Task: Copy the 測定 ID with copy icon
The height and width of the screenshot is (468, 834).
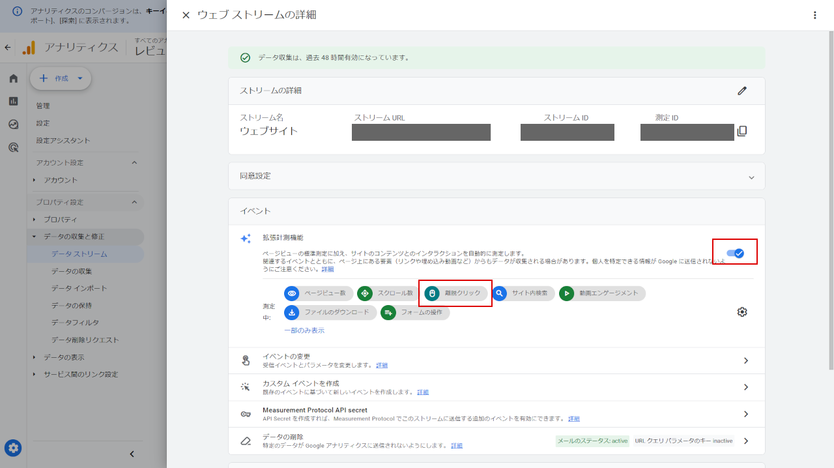Action: click(741, 131)
